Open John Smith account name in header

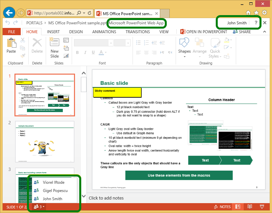pos(237,23)
